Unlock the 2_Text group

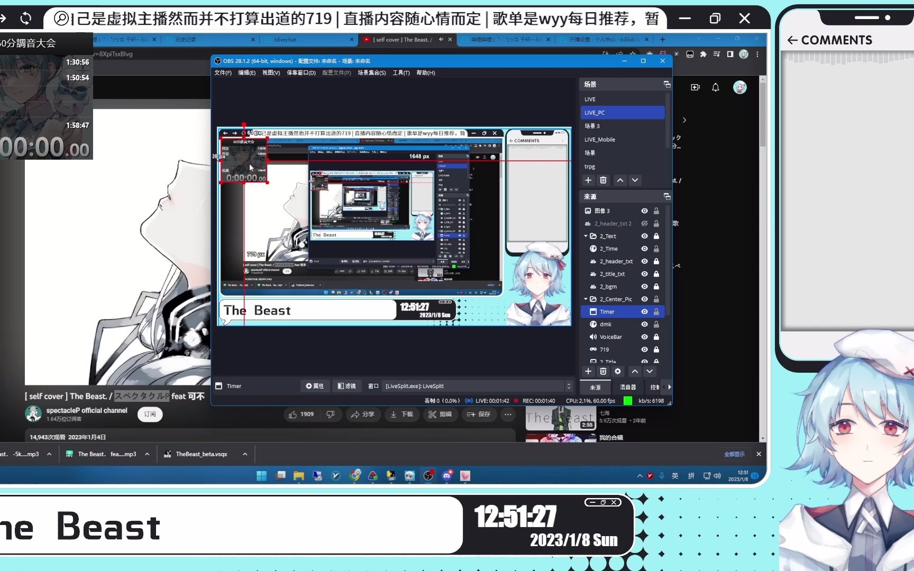(656, 236)
